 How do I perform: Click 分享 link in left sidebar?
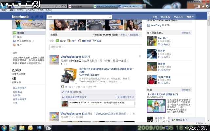click(15, 103)
